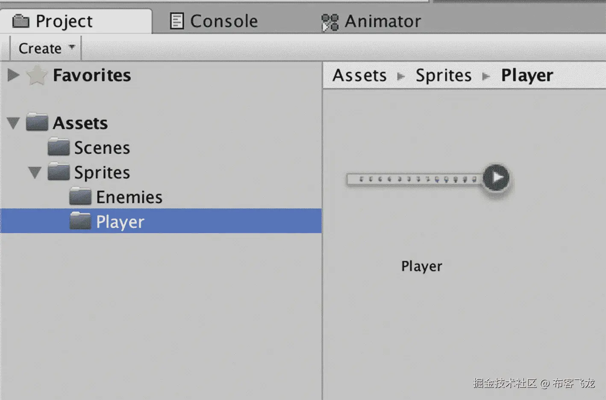This screenshot has width=606, height=400.
Task: Click the Animator tab state-machine icon
Action: (329, 22)
